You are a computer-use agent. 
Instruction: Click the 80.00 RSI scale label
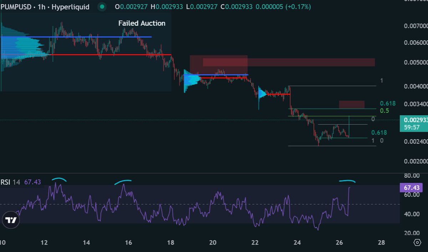click(x=411, y=175)
